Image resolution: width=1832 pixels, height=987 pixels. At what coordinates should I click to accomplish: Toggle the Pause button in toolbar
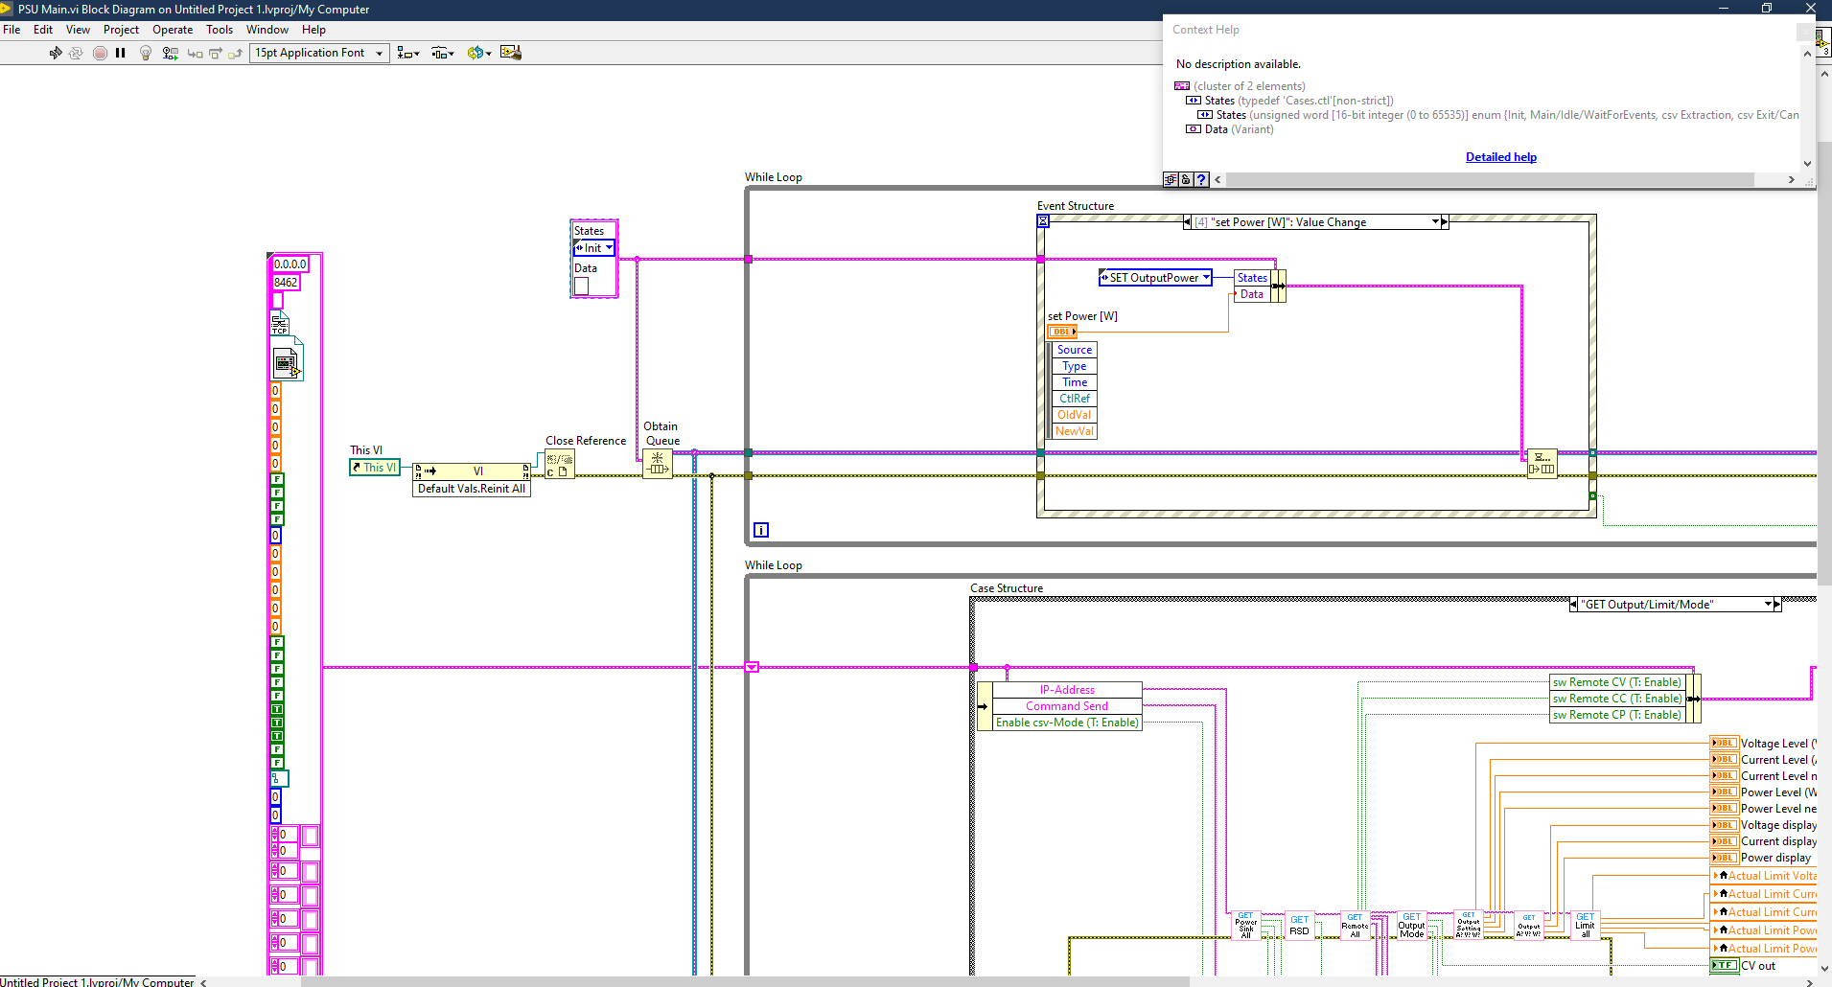pos(121,53)
